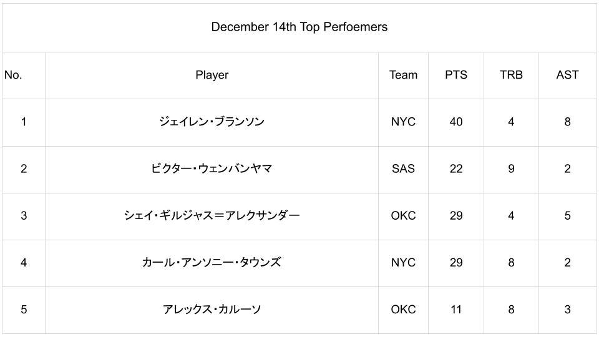Click the 'SAS' team cell

403,168
